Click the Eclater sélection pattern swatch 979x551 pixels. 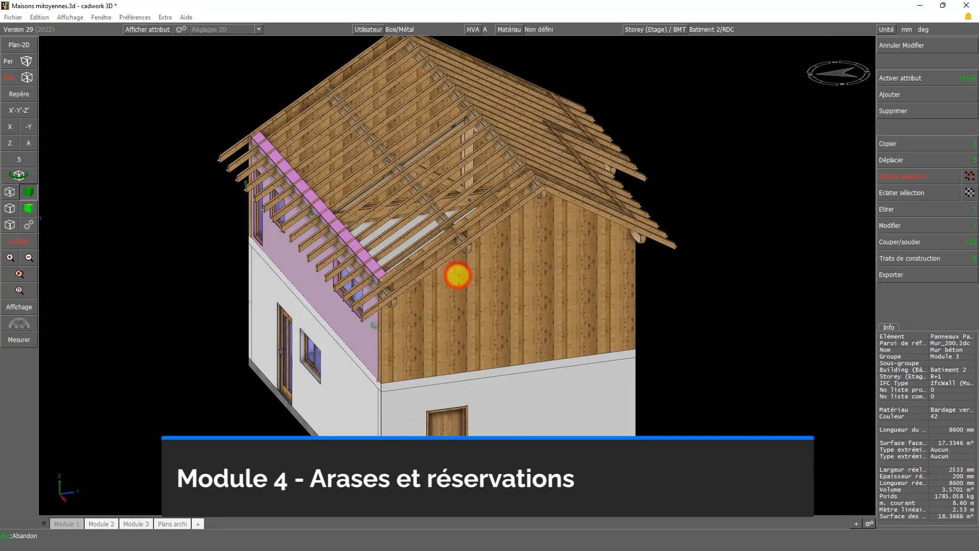[970, 192]
